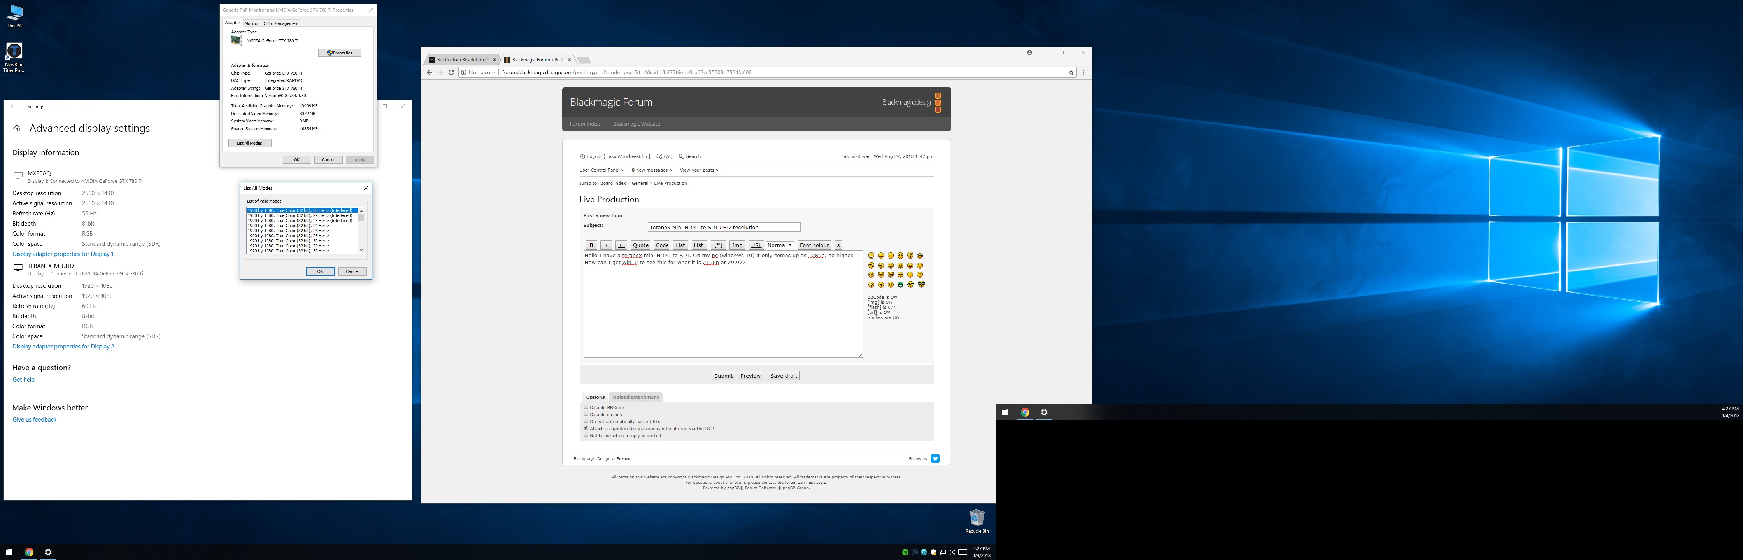Open Display adapter properties for Display 2
Viewport: 1743px width, 560px height.
[x=63, y=347]
